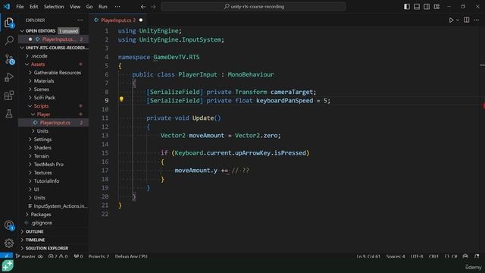
Task: Open the Search view in activity bar
Action: click(9, 40)
